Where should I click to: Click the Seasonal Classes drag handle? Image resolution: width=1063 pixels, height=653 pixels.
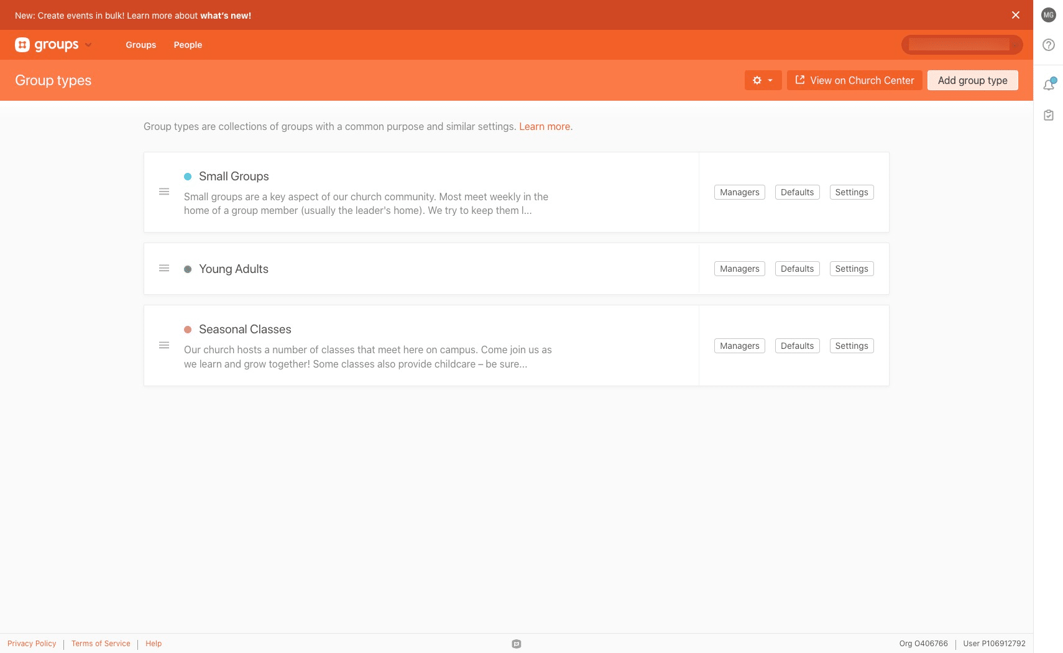pos(164,345)
